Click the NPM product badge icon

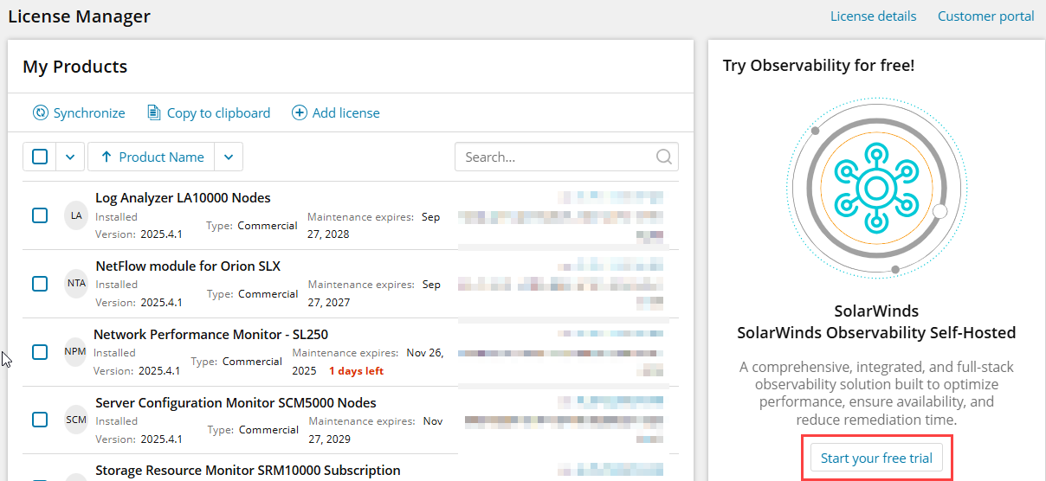(74, 352)
